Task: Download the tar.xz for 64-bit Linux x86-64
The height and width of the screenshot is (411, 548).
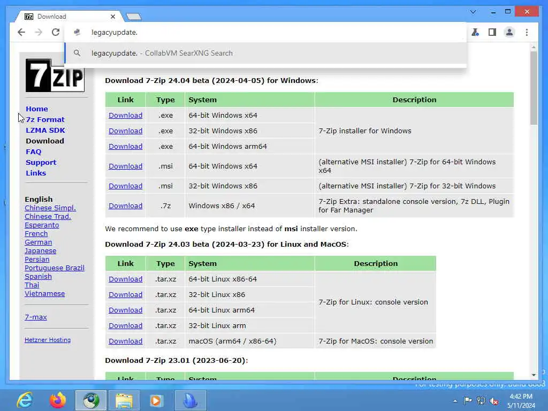Action: pos(125,279)
